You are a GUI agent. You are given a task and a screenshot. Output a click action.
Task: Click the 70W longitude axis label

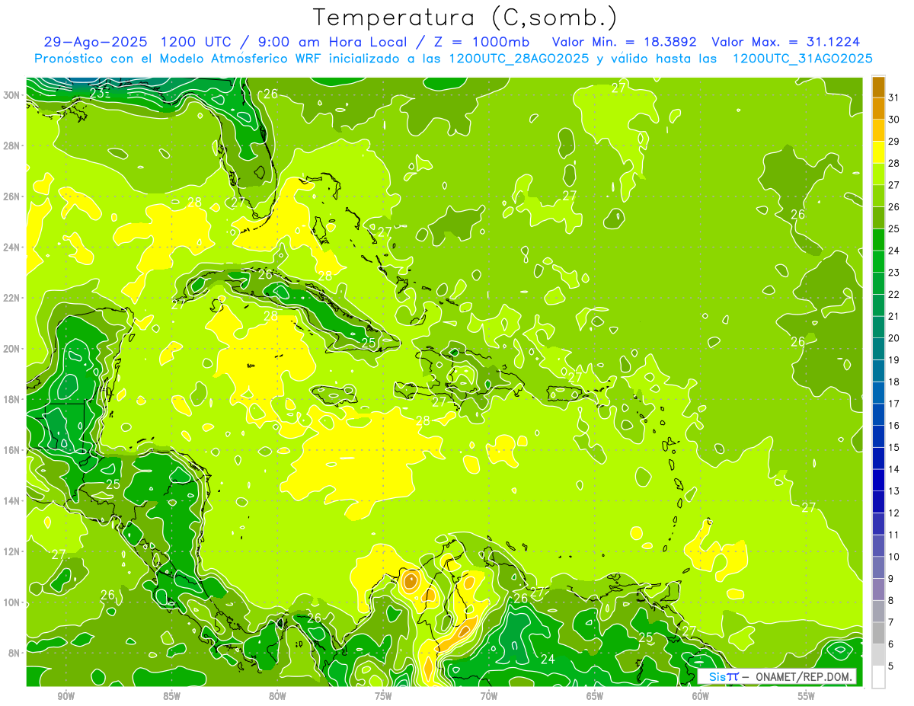coord(489,696)
